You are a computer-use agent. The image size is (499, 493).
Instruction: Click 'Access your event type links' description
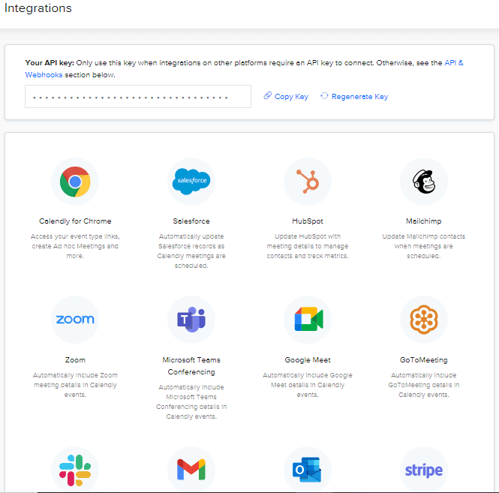(75, 246)
